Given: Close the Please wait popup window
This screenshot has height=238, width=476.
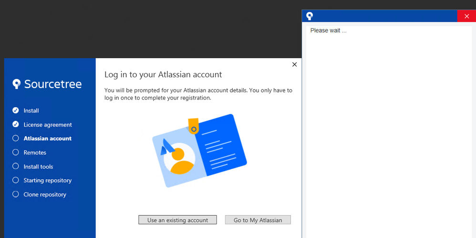Looking at the screenshot, I should tap(466, 16).
